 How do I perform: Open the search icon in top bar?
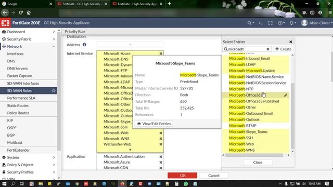[251, 23]
